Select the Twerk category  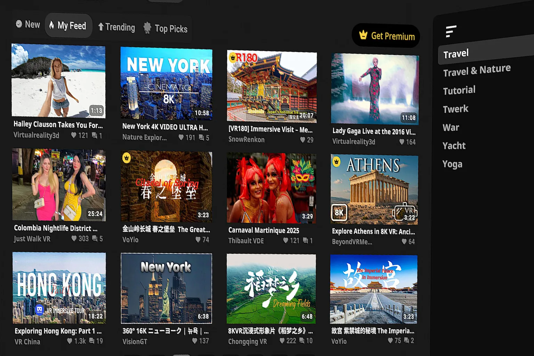pos(455,109)
